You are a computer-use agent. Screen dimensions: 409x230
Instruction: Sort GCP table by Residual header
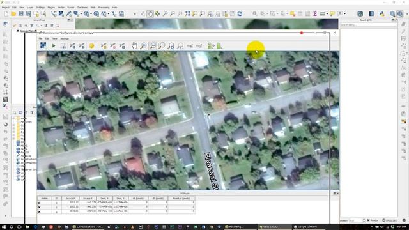coord(181,199)
